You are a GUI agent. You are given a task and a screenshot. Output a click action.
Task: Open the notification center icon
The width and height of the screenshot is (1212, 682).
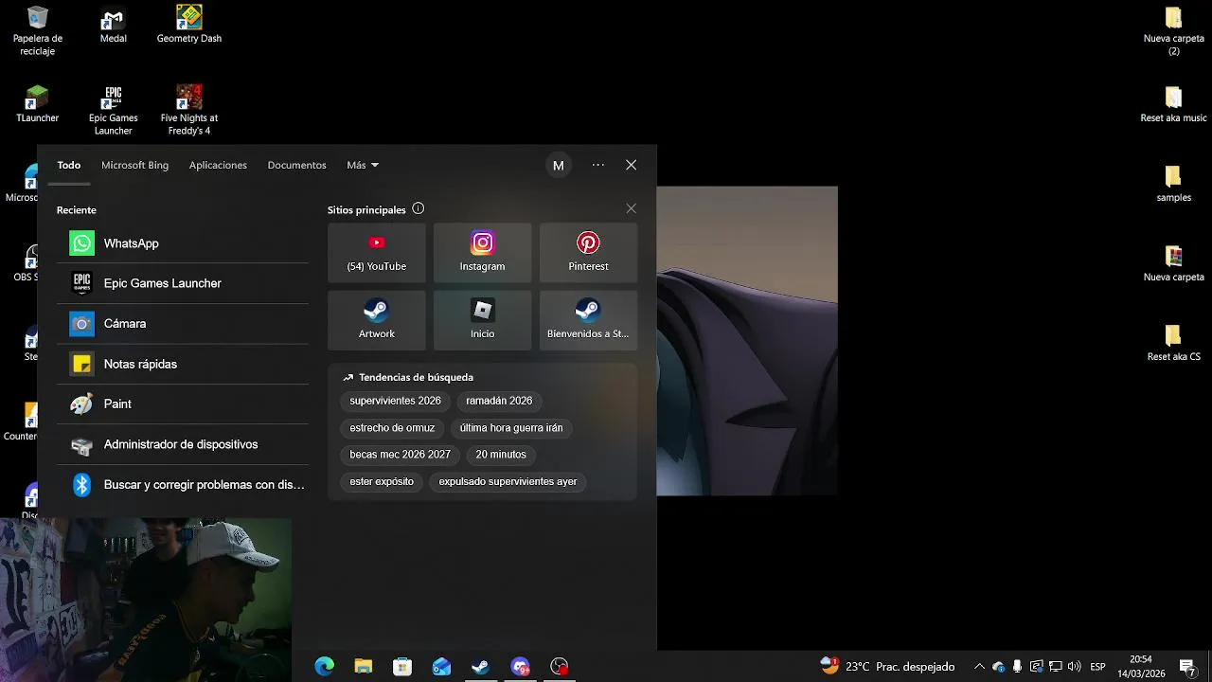1187,667
